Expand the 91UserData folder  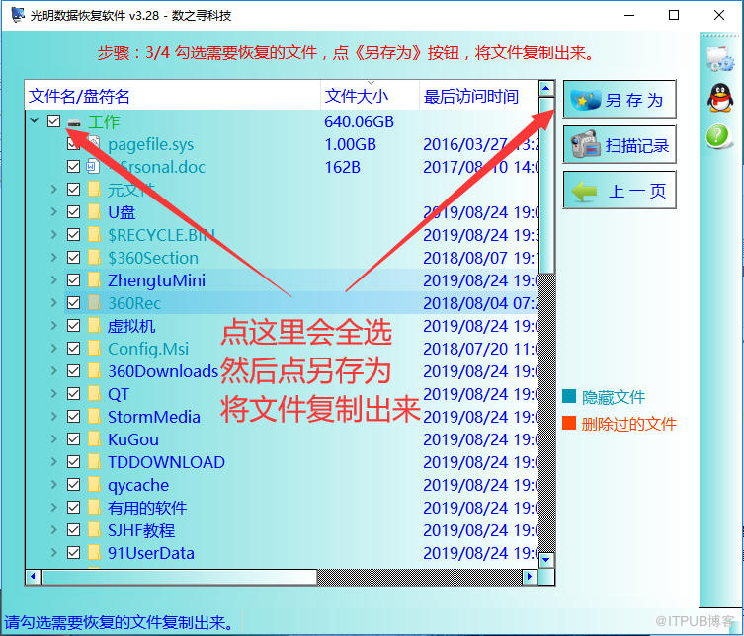[x=53, y=553]
